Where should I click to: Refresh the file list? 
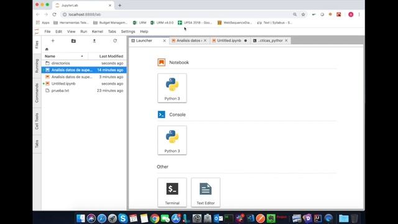click(115, 40)
